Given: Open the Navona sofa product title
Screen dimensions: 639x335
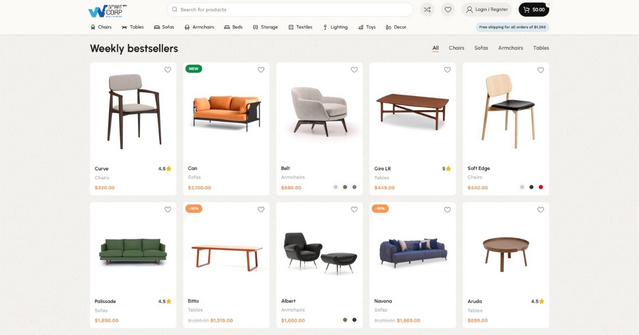Looking at the screenshot, I should tap(383, 301).
